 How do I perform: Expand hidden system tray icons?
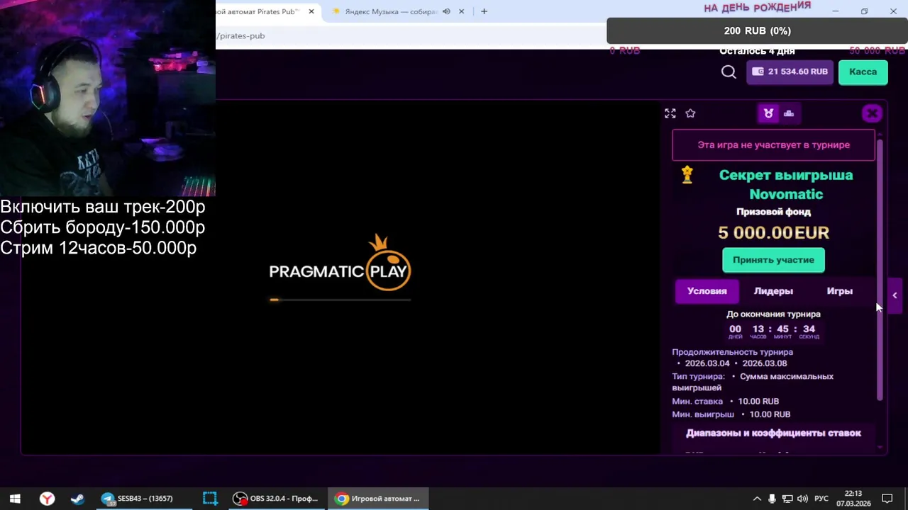coord(756,499)
